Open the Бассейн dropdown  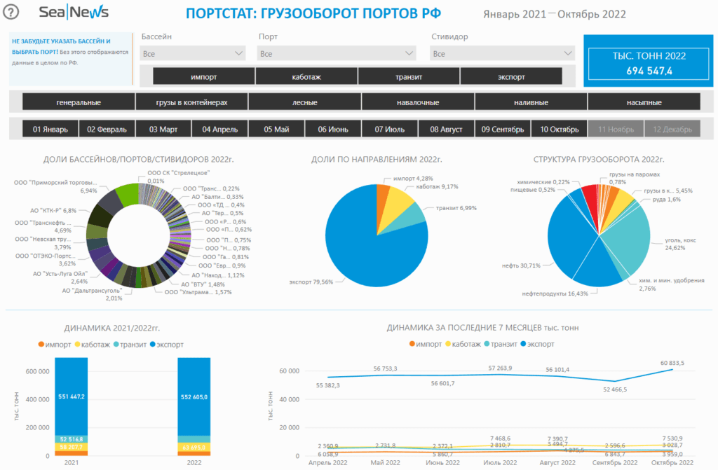click(x=193, y=53)
